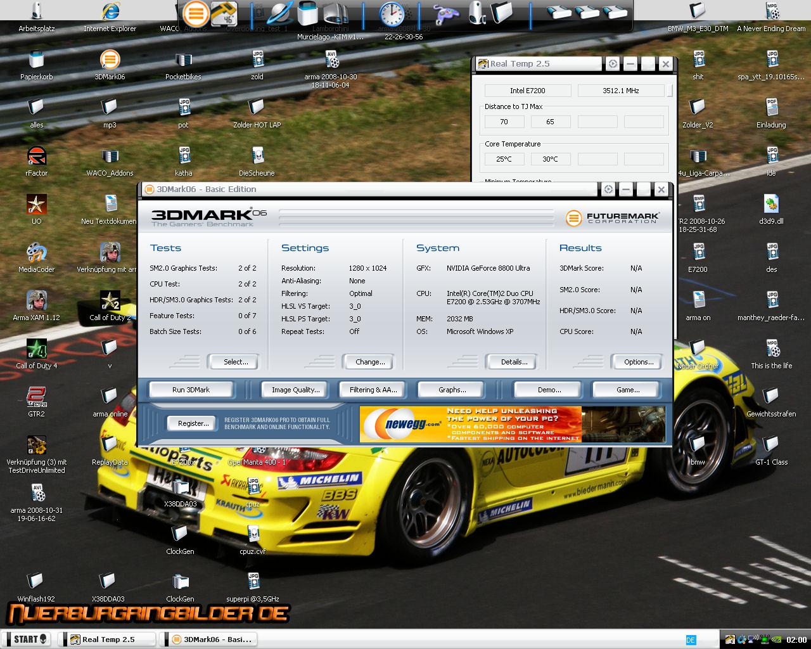Click the Futuremark Corporation logo
Viewport: 811px width, 649px height.
point(612,218)
